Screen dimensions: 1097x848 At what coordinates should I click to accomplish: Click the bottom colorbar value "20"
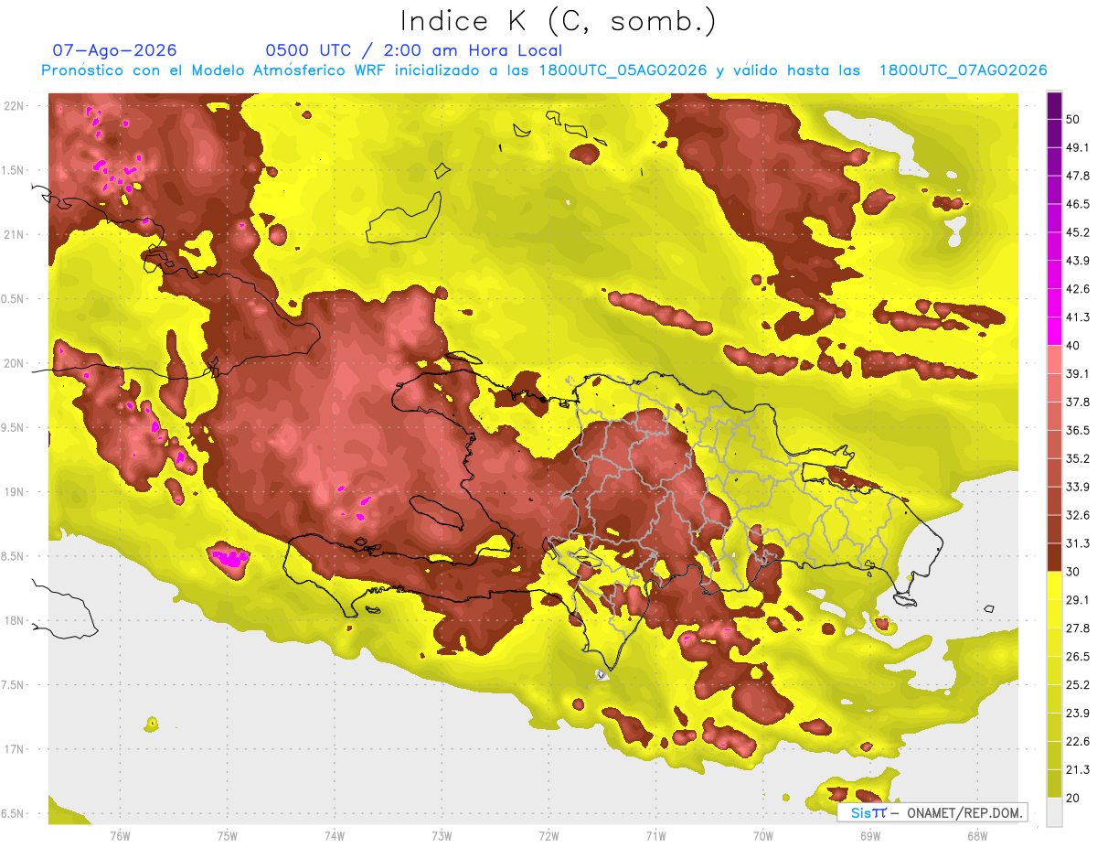point(1073,798)
